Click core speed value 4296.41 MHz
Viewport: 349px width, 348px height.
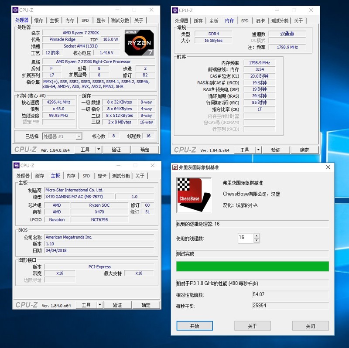tap(58, 102)
